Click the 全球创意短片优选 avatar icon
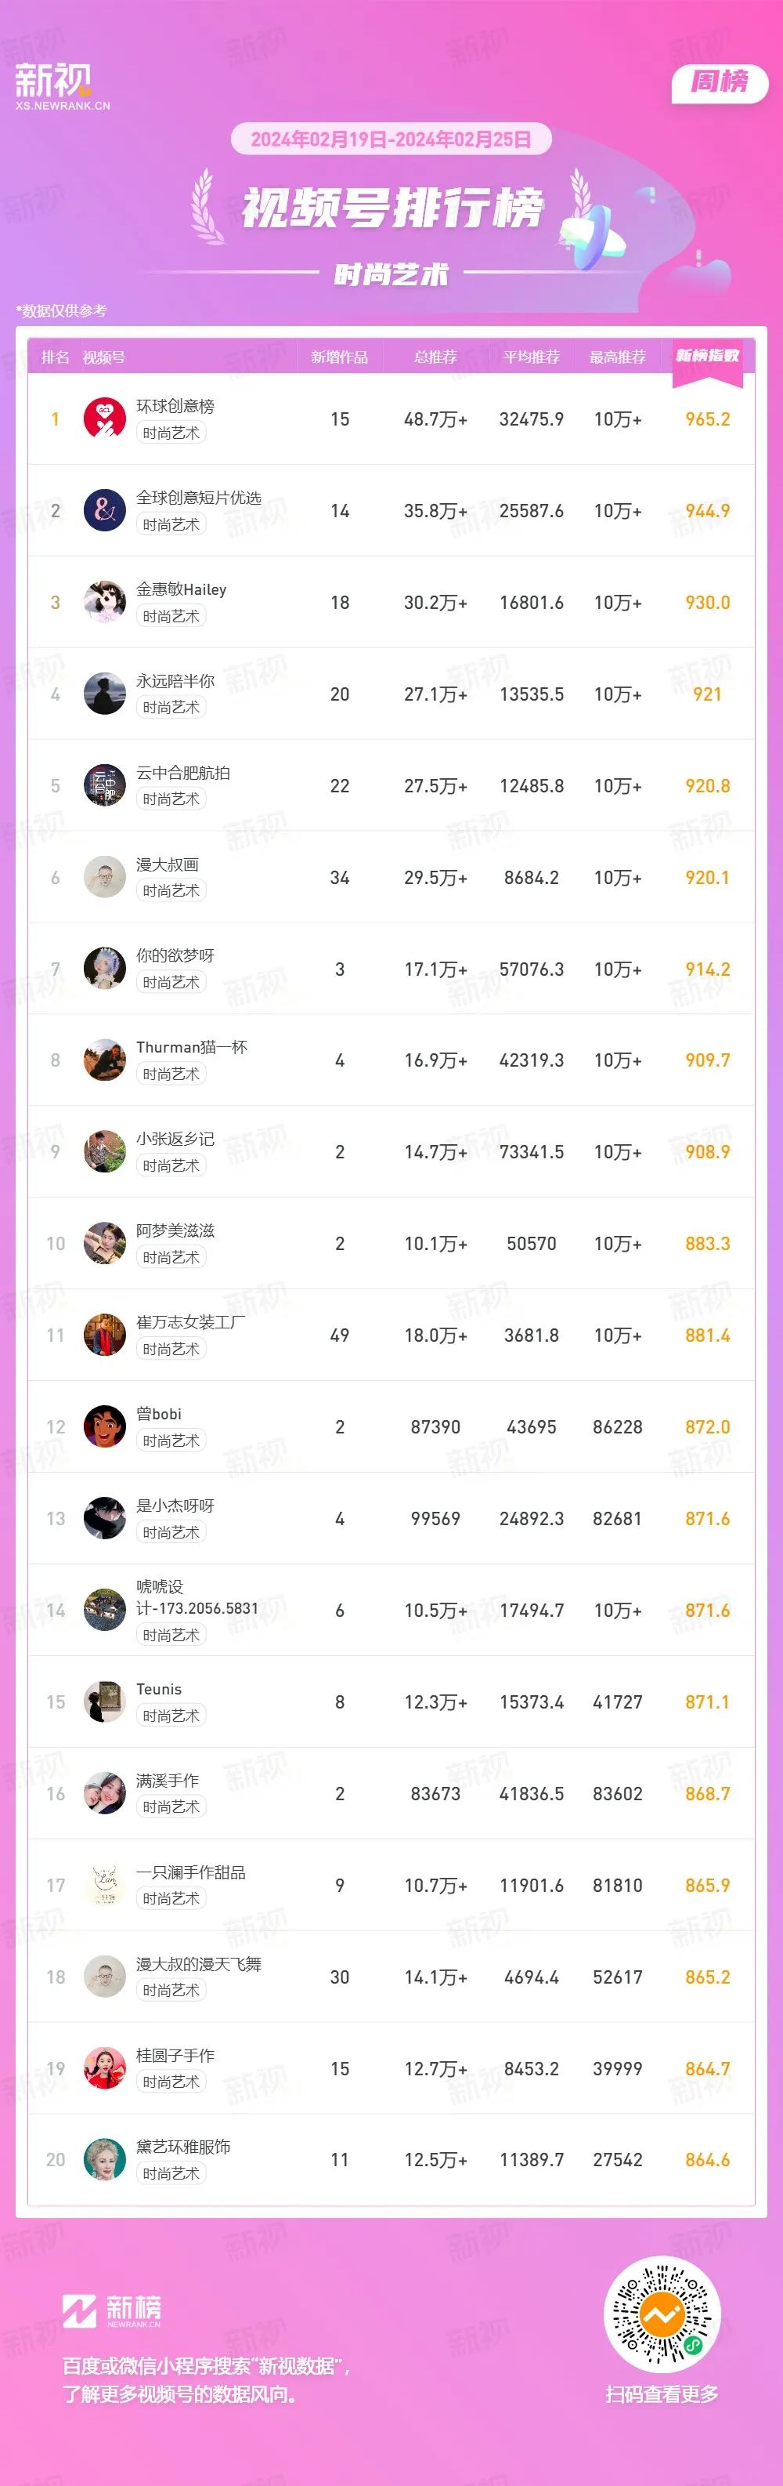 click(x=104, y=510)
